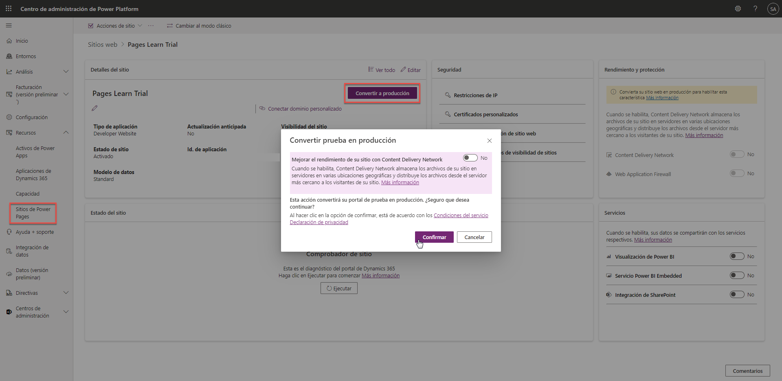Click Ver todo in Detalles del sitio

point(382,70)
